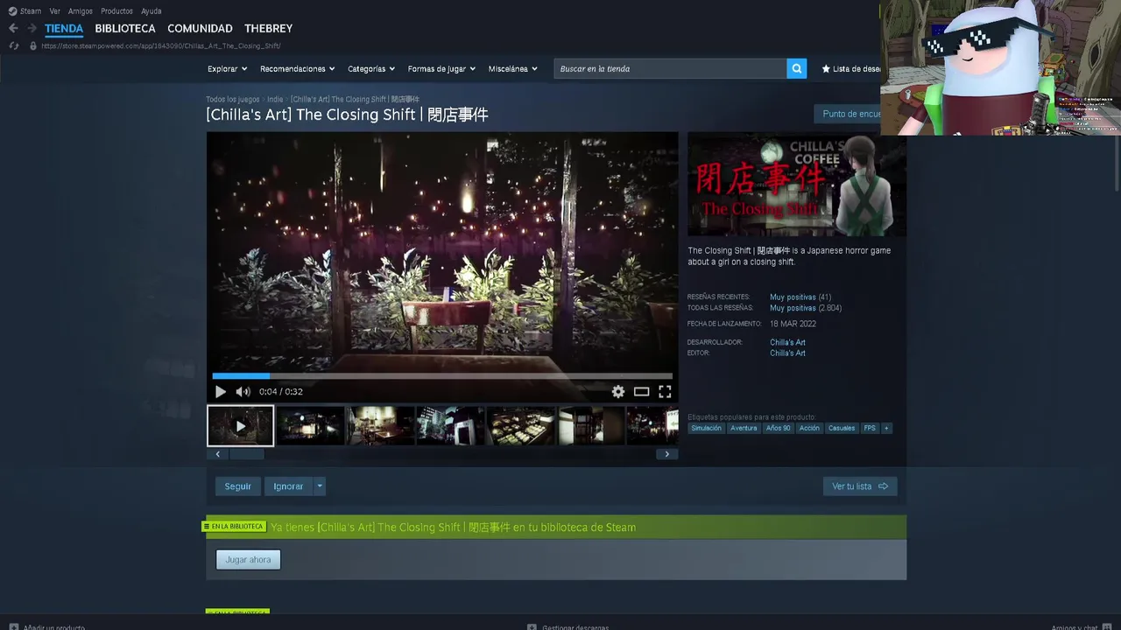Open the Indie breadcrumb link
This screenshot has width=1121, height=630.
click(x=275, y=100)
